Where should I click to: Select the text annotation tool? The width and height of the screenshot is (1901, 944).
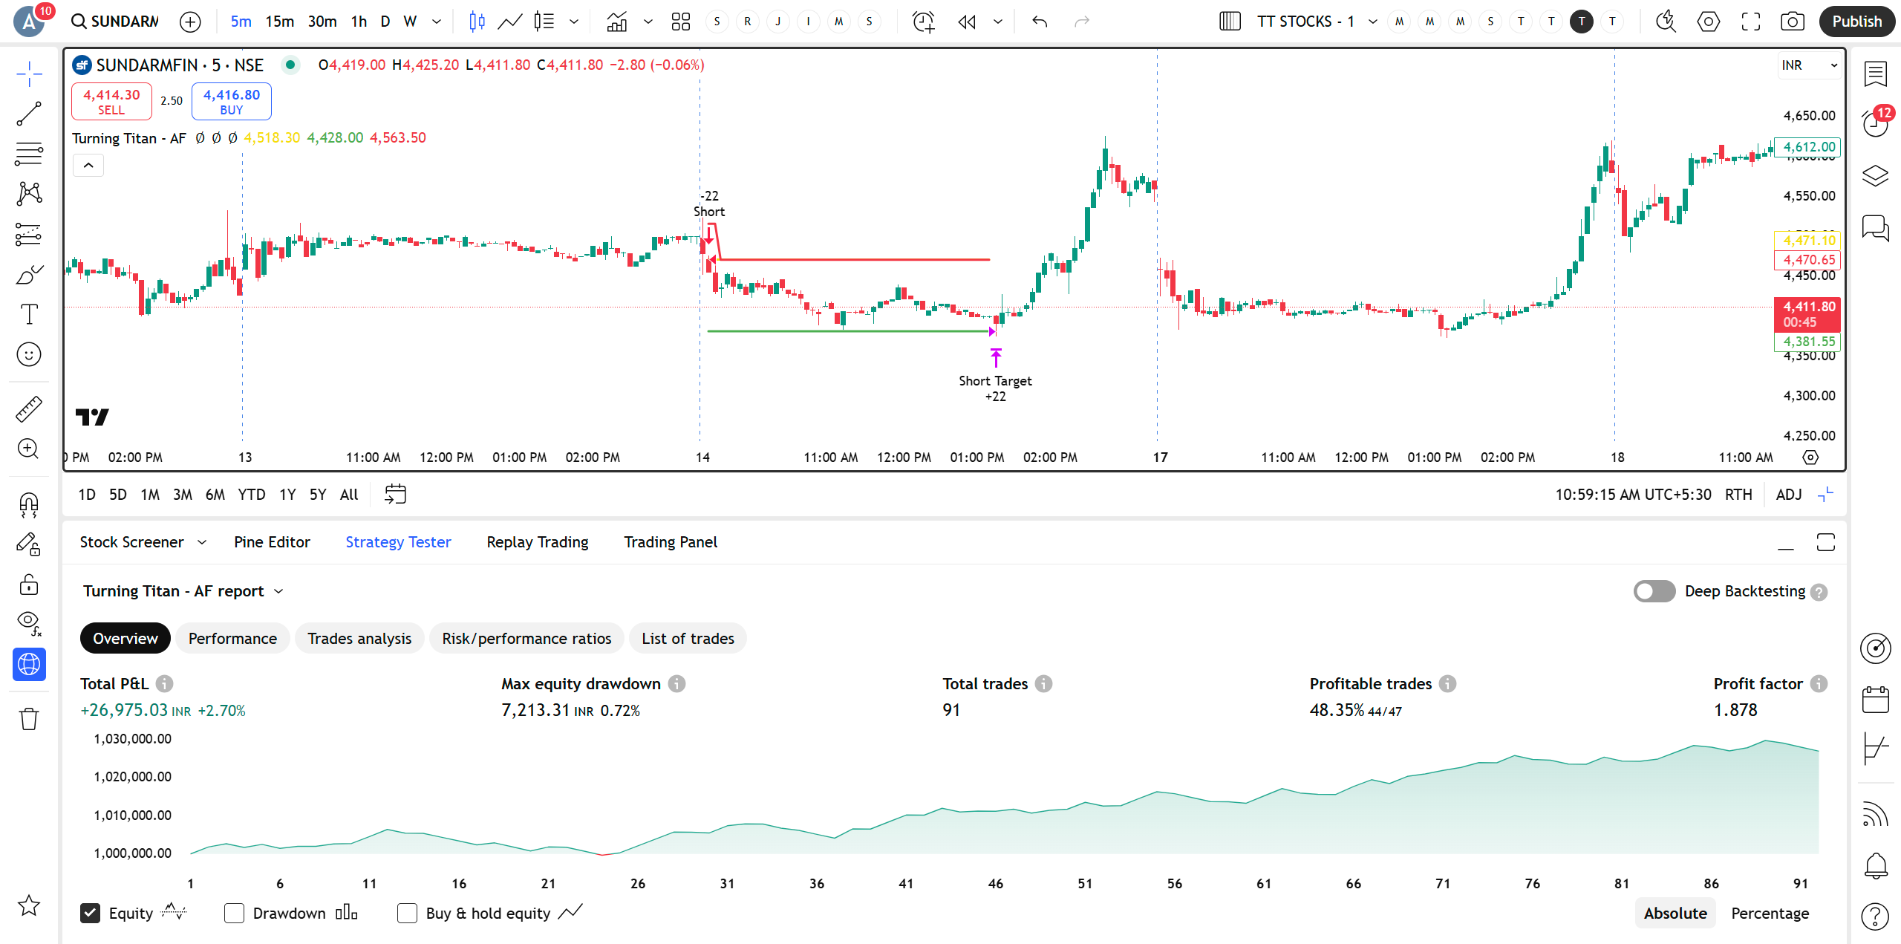[x=29, y=314]
